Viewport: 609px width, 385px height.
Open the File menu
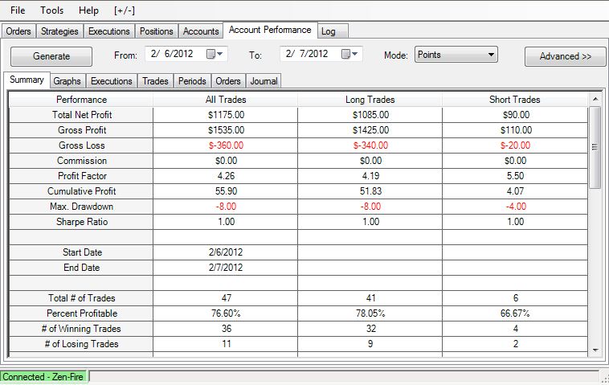coord(18,10)
